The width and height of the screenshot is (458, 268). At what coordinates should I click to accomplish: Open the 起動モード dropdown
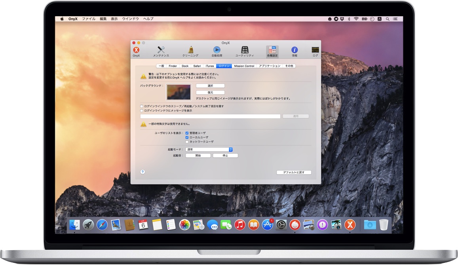click(x=209, y=149)
